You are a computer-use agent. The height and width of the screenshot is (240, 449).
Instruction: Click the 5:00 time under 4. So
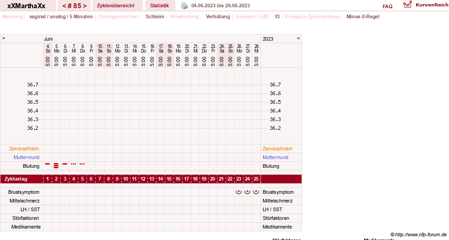[48, 62]
